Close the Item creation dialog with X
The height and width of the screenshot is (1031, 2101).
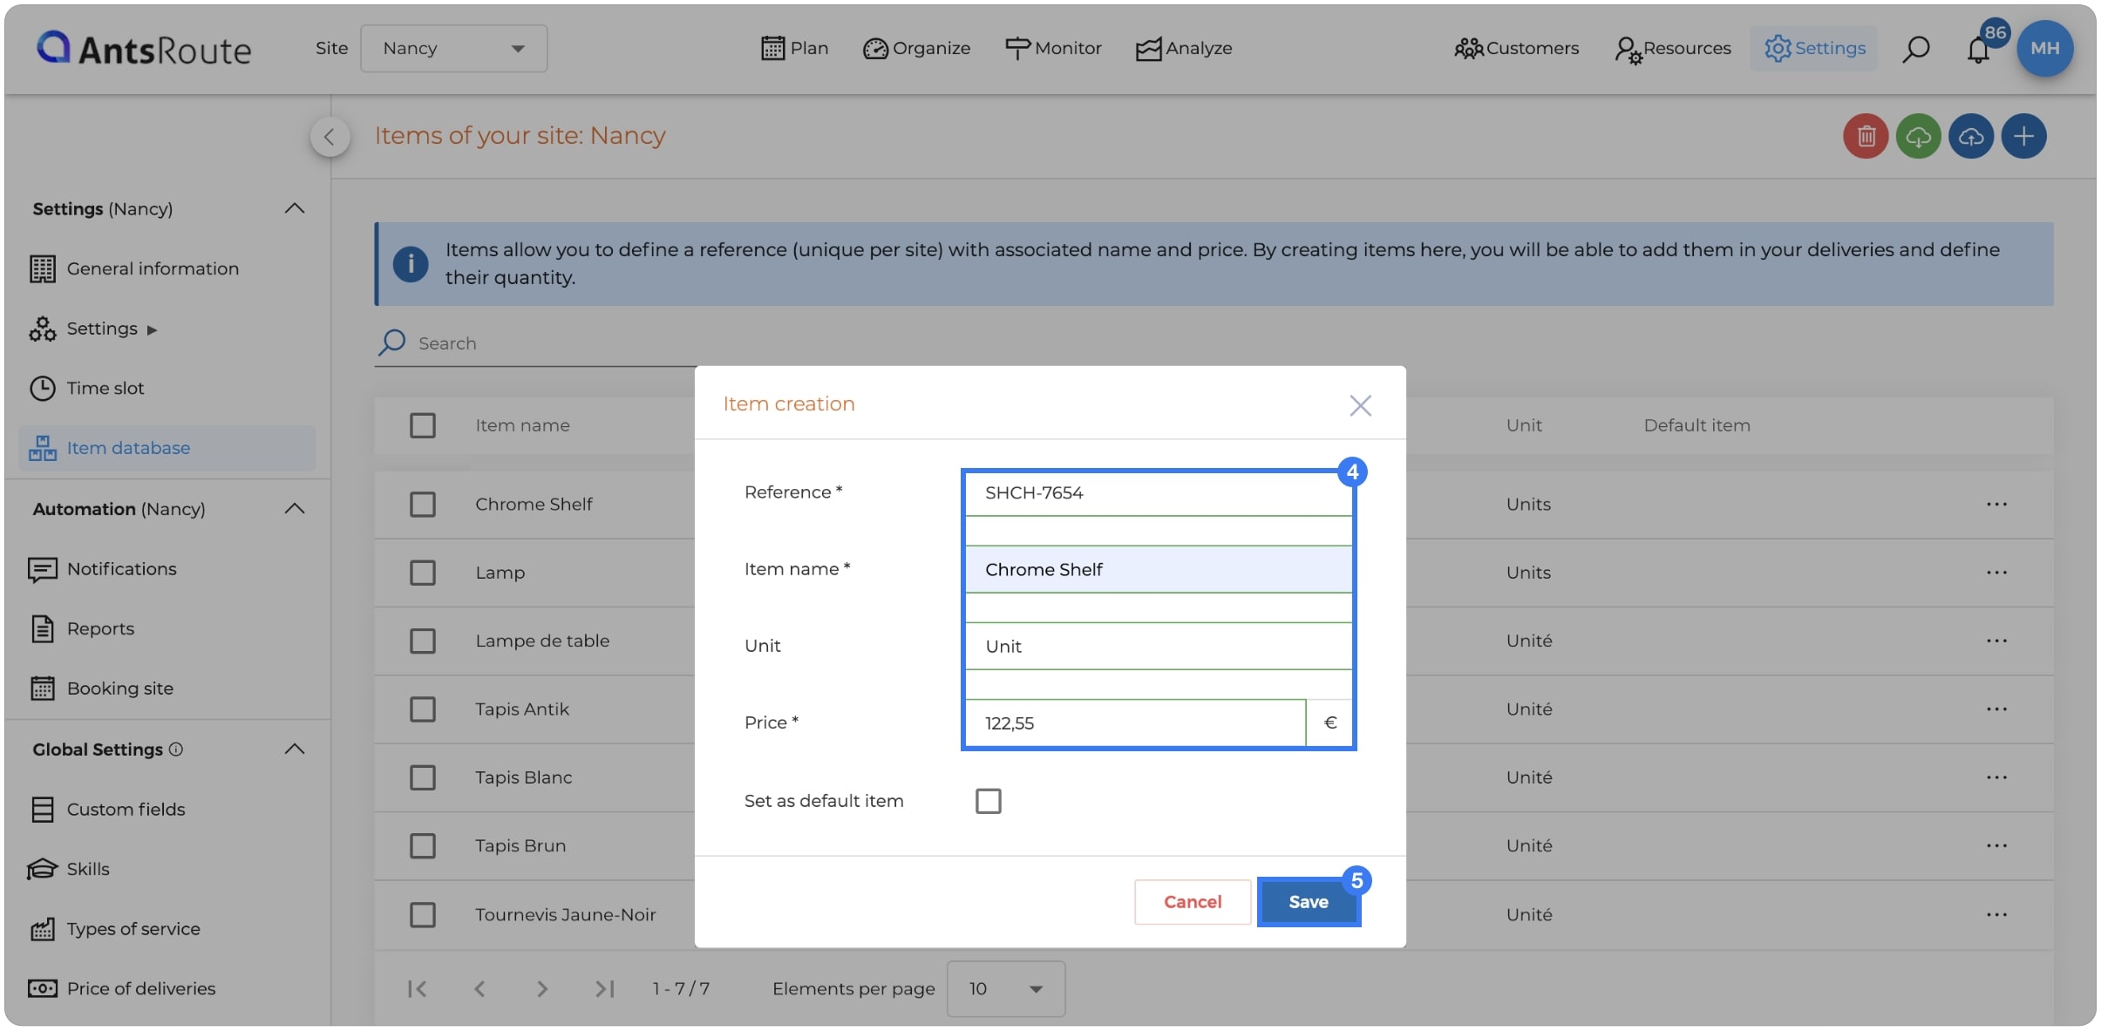[x=1360, y=405]
